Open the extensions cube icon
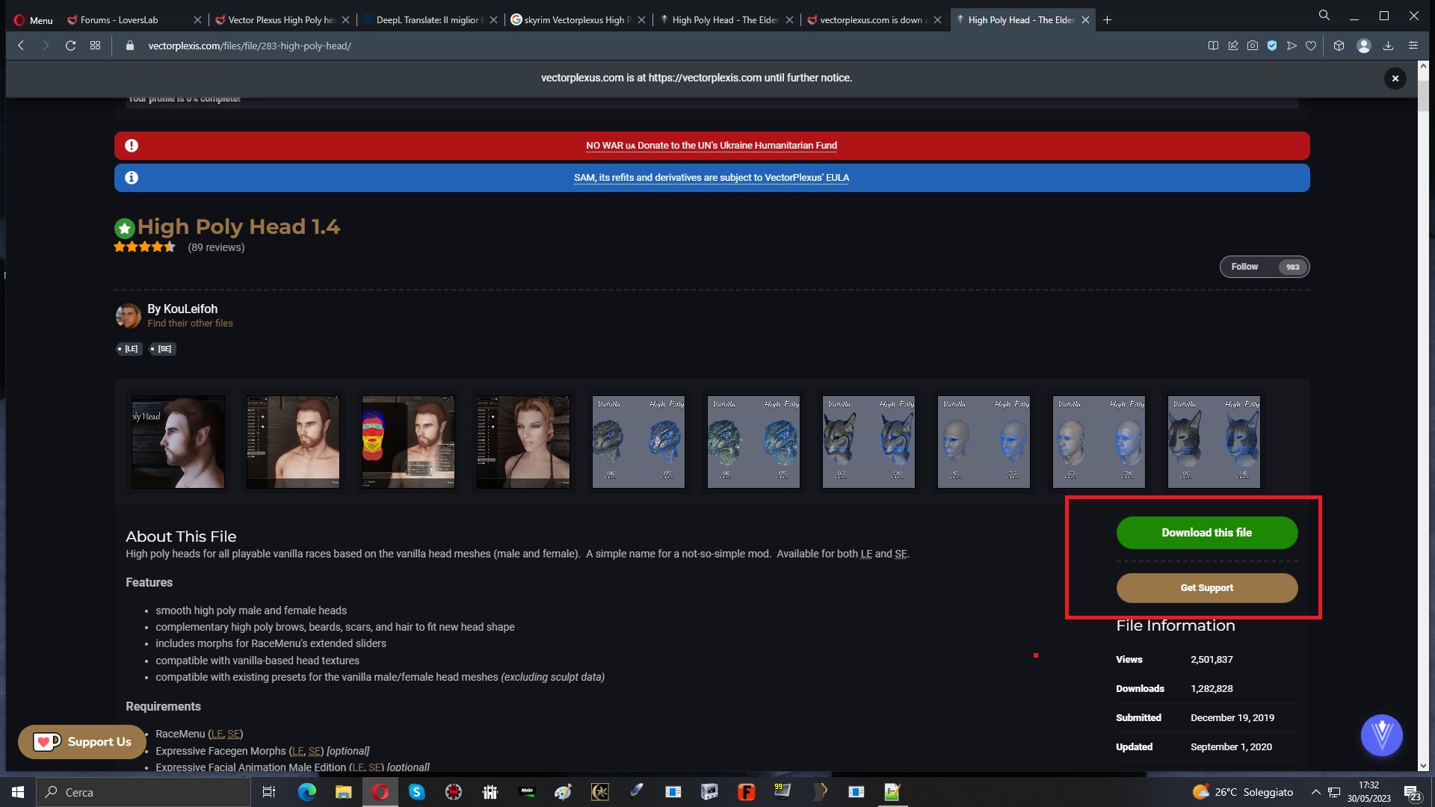1435x807 pixels. (x=1339, y=46)
